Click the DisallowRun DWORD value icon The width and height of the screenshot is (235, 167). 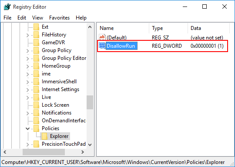point(102,46)
